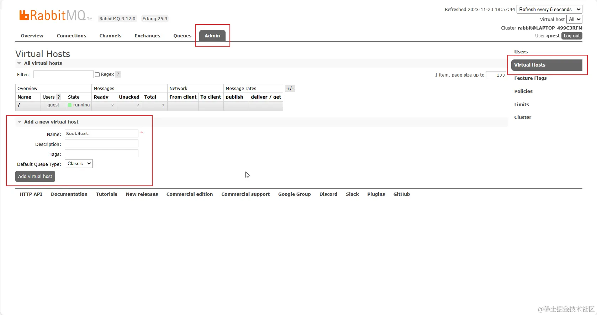Open the Commercial edition link
Image resolution: width=597 pixels, height=315 pixels.
click(x=190, y=194)
